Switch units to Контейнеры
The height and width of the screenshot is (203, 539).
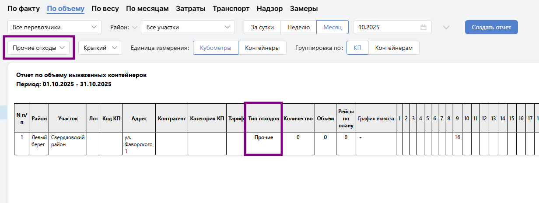(x=262, y=48)
